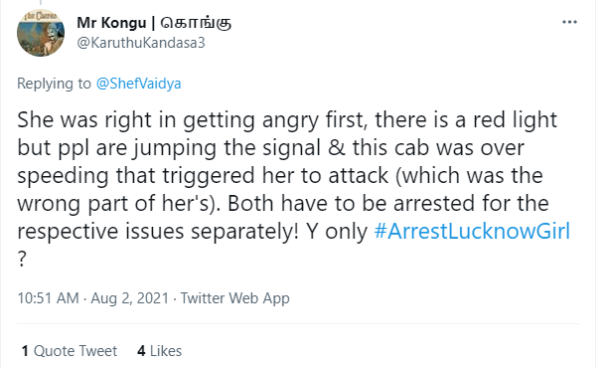Open @ShefVaidya's profile link
609x368 pixels.
pyautogui.click(x=138, y=84)
